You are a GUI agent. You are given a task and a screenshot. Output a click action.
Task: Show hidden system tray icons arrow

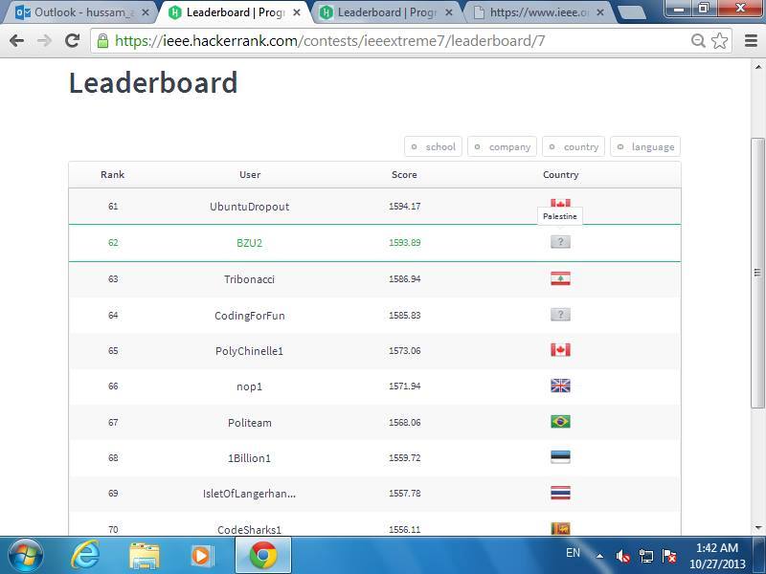coord(599,555)
